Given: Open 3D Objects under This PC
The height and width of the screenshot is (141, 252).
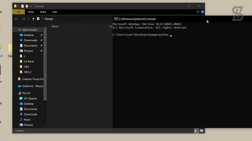Looking at the screenshot, I should pos(30,98).
